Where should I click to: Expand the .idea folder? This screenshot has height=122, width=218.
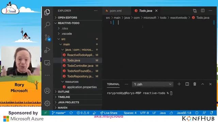click(x=78, y=28)
